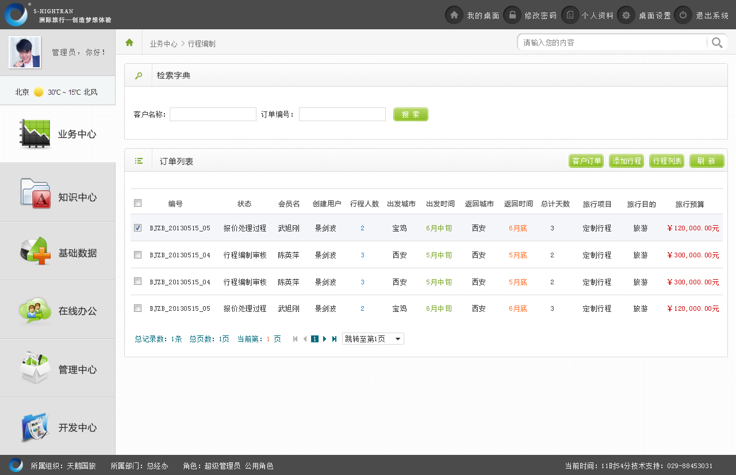Screen dimensions: 736x475
Task: Open 业务中心 sidebar menu
Action: 57,134
